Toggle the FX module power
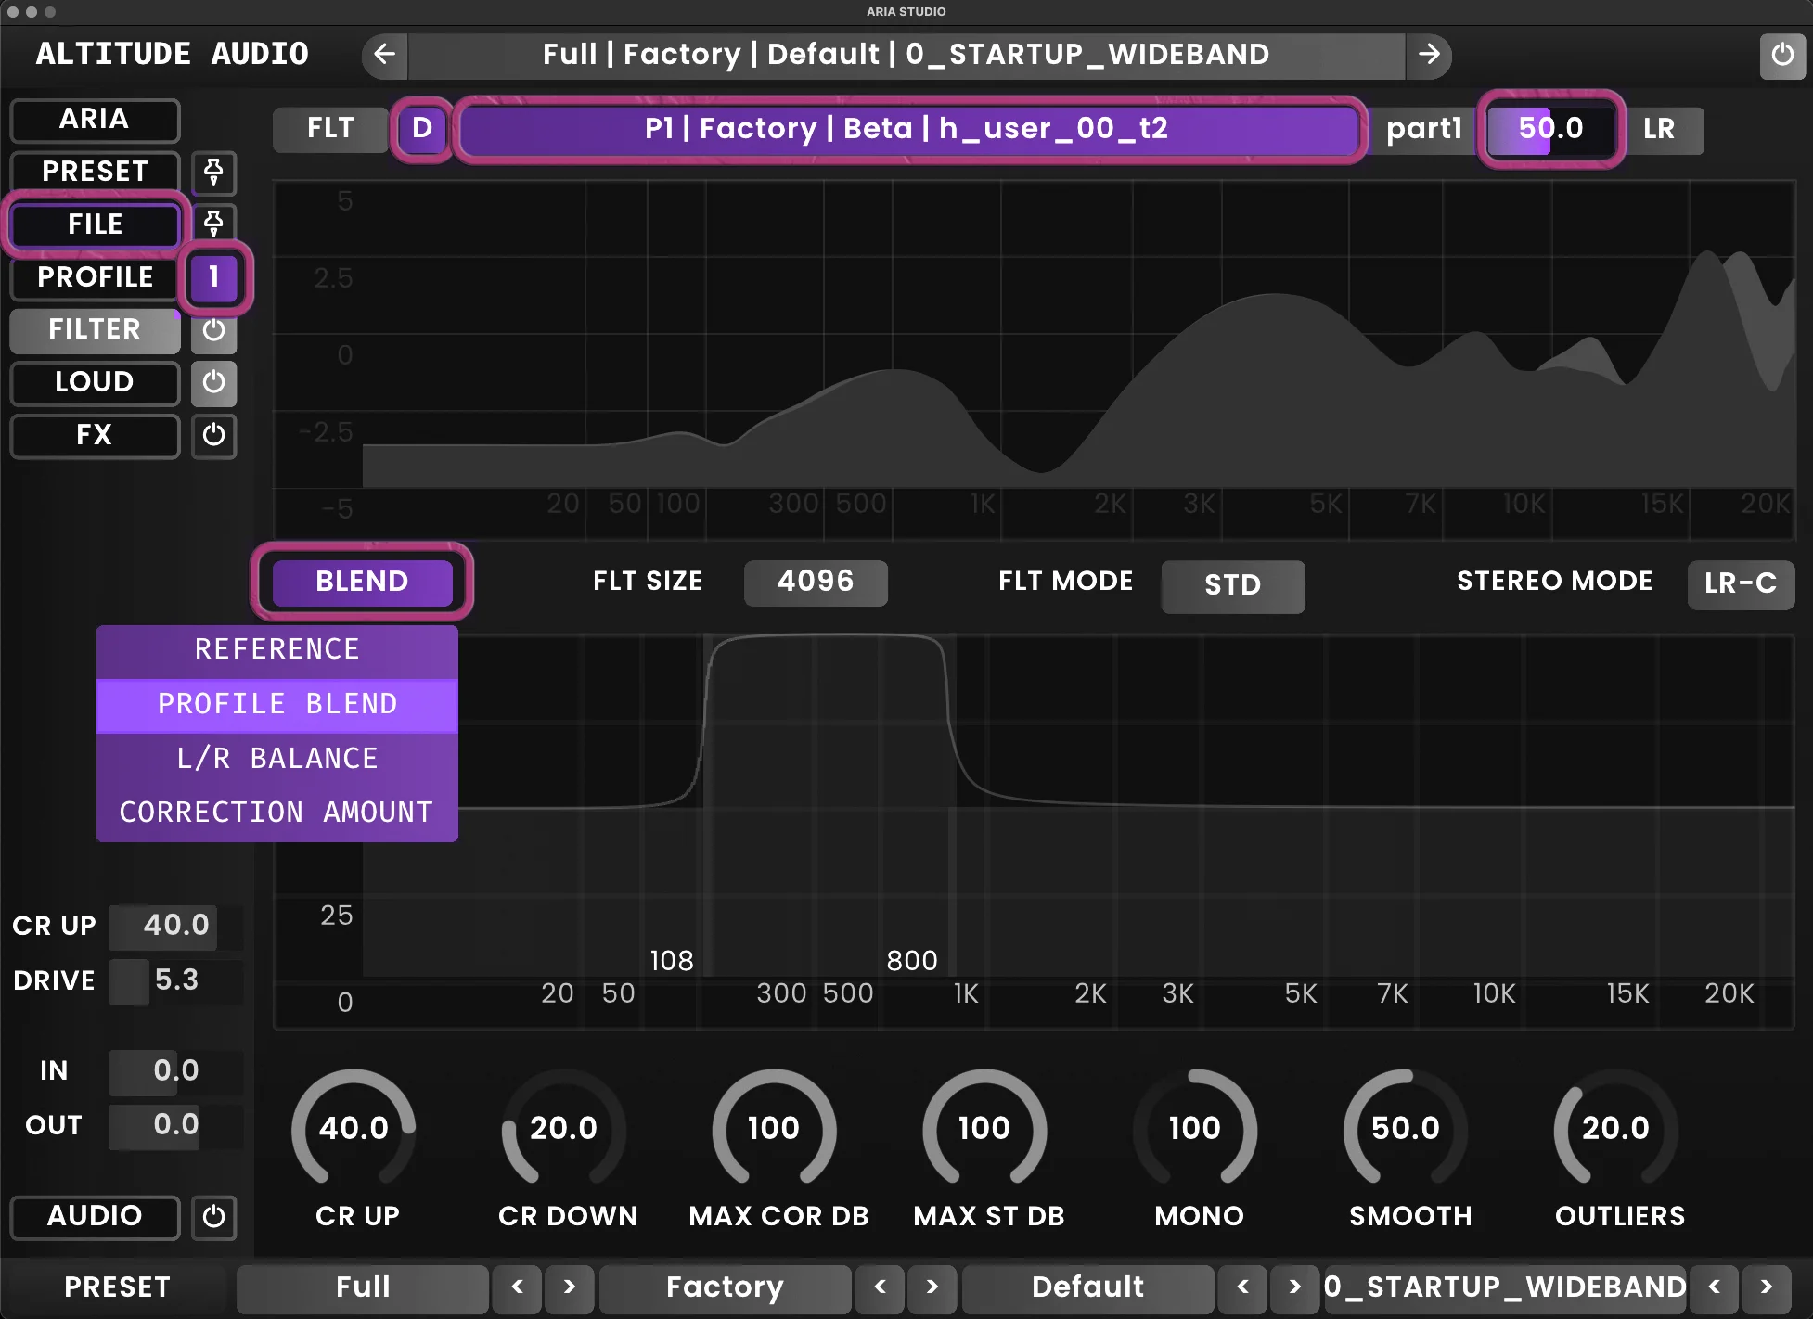Image resolution: width=1813 pixels, height=1319 pixels. tap(213, 436)
